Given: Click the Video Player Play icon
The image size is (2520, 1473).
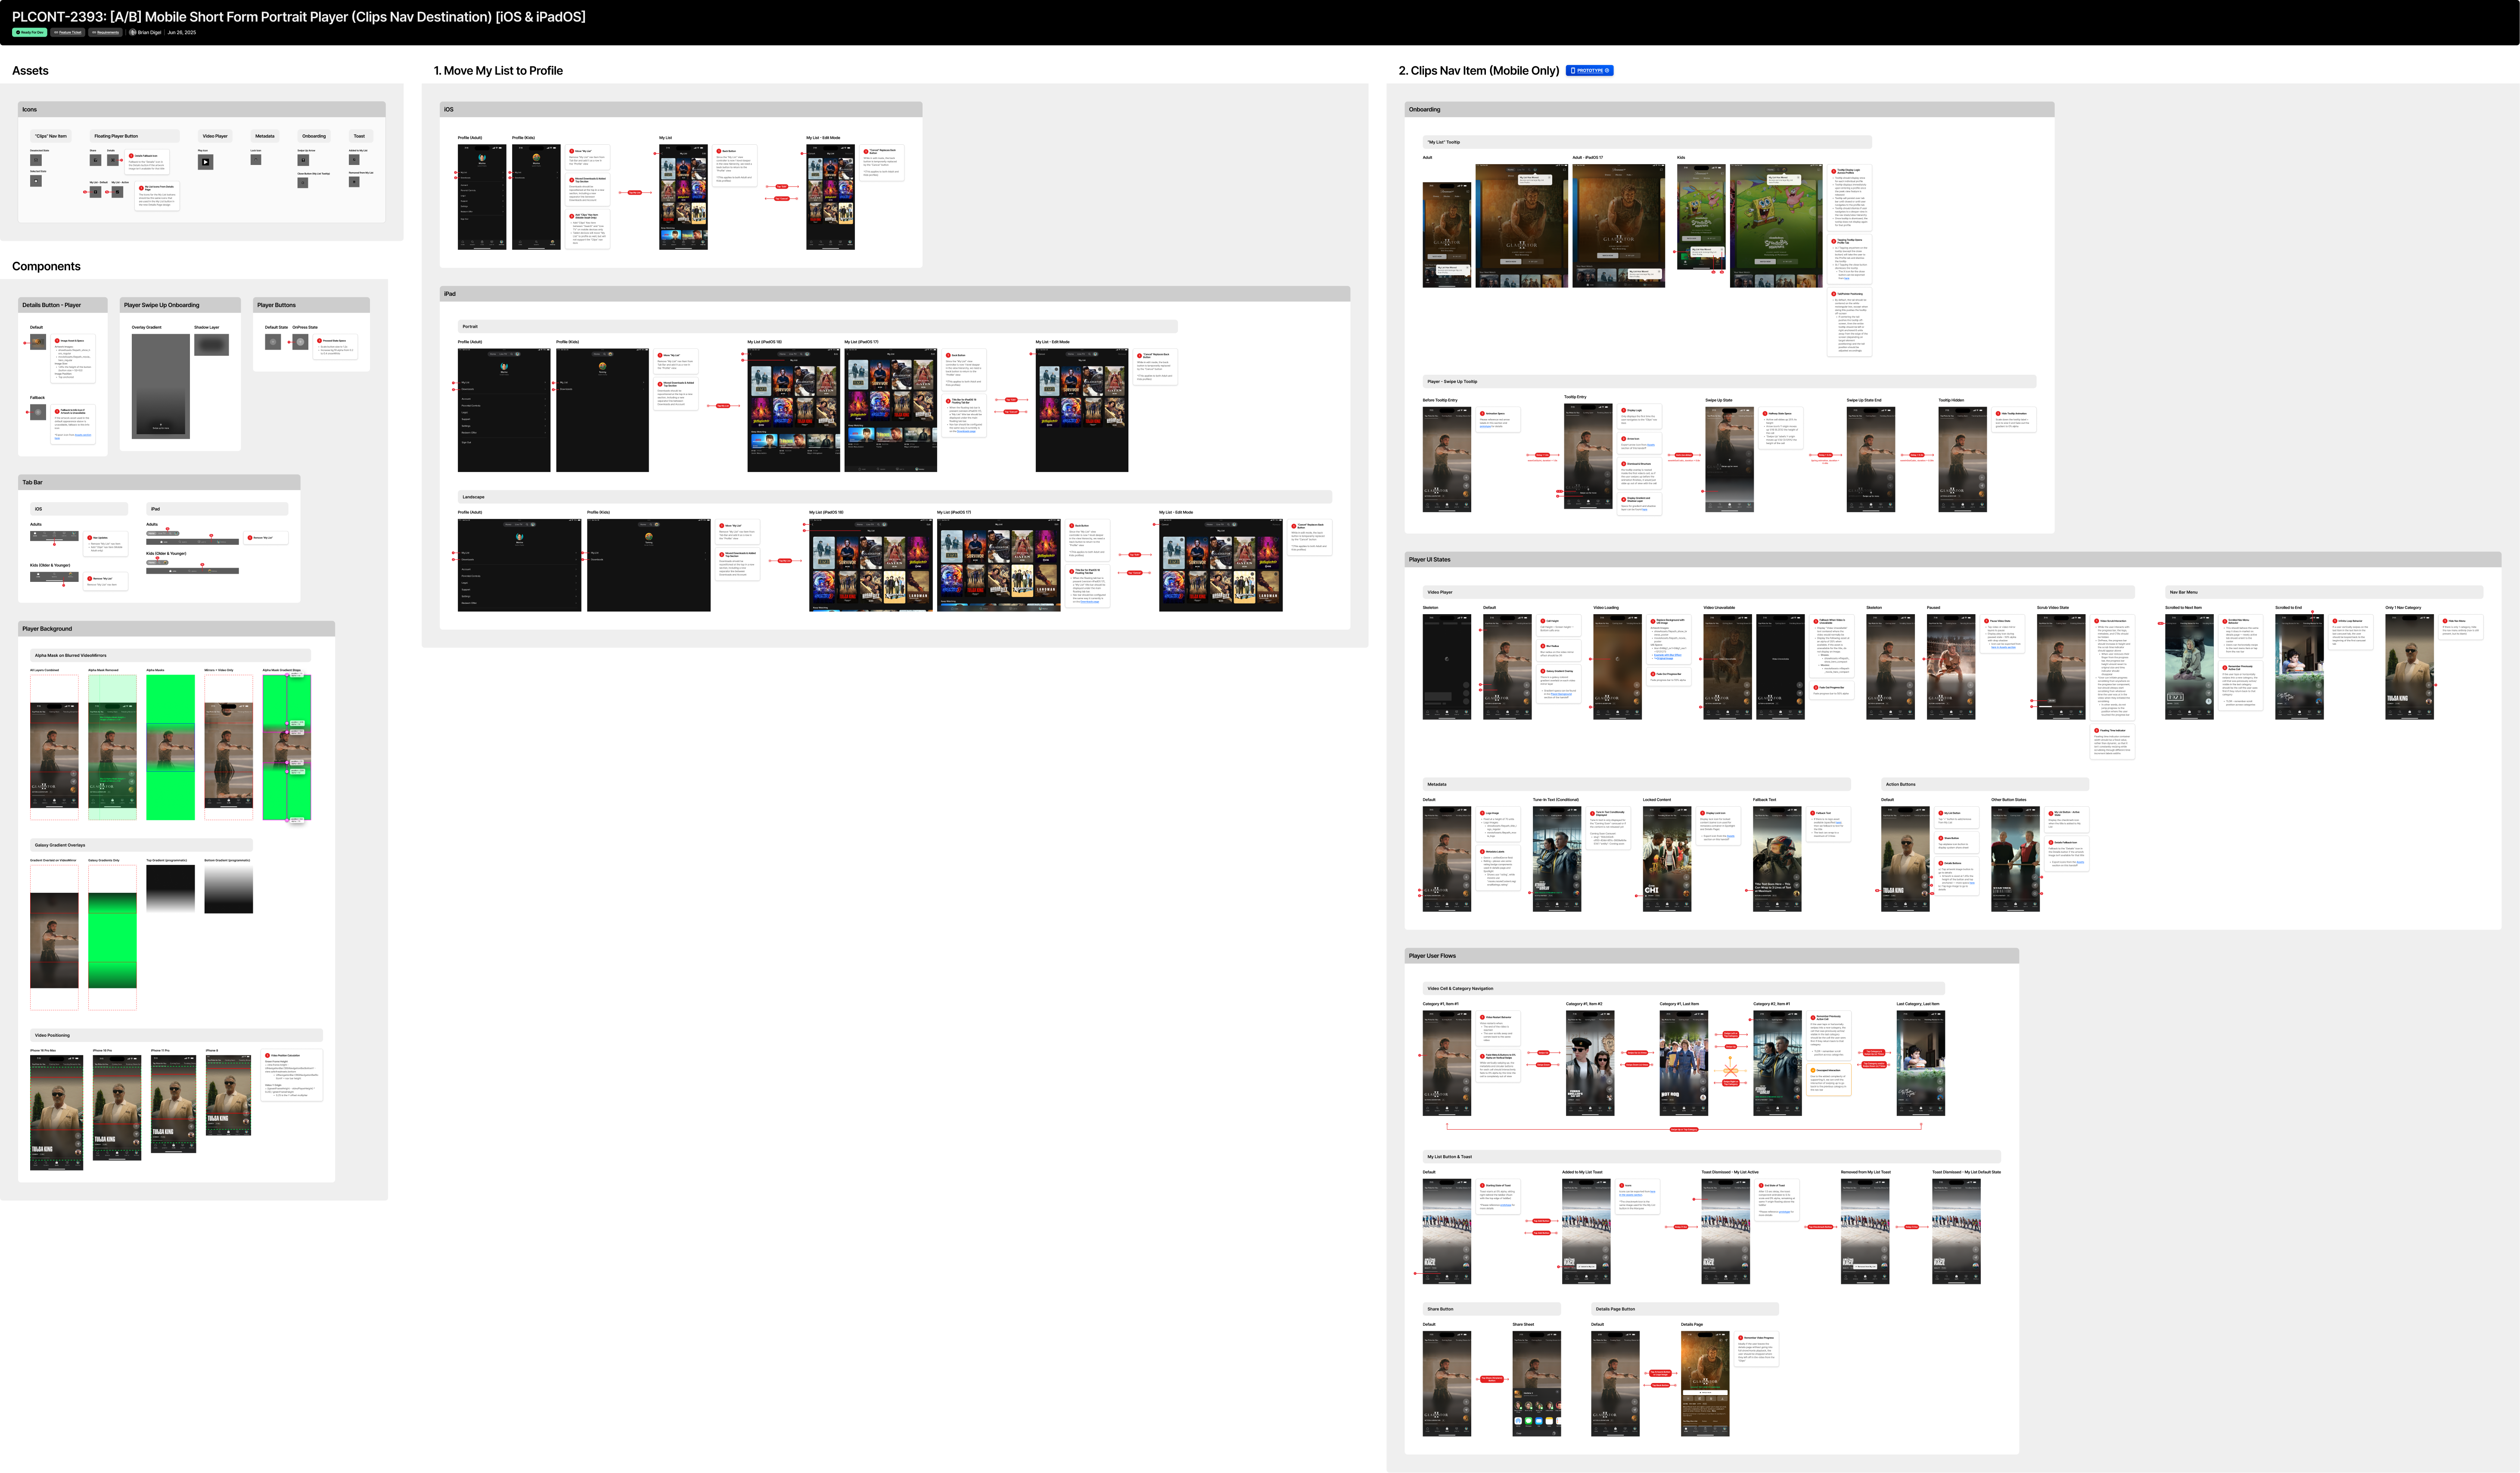Looking at the screenshot, I should pyautogui.click(x=206, y=162).
